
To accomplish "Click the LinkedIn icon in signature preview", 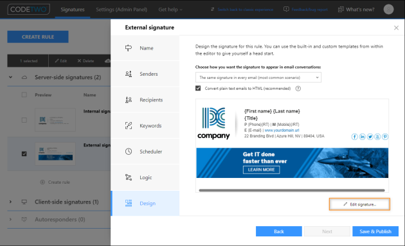I will (x=362, y=137).
